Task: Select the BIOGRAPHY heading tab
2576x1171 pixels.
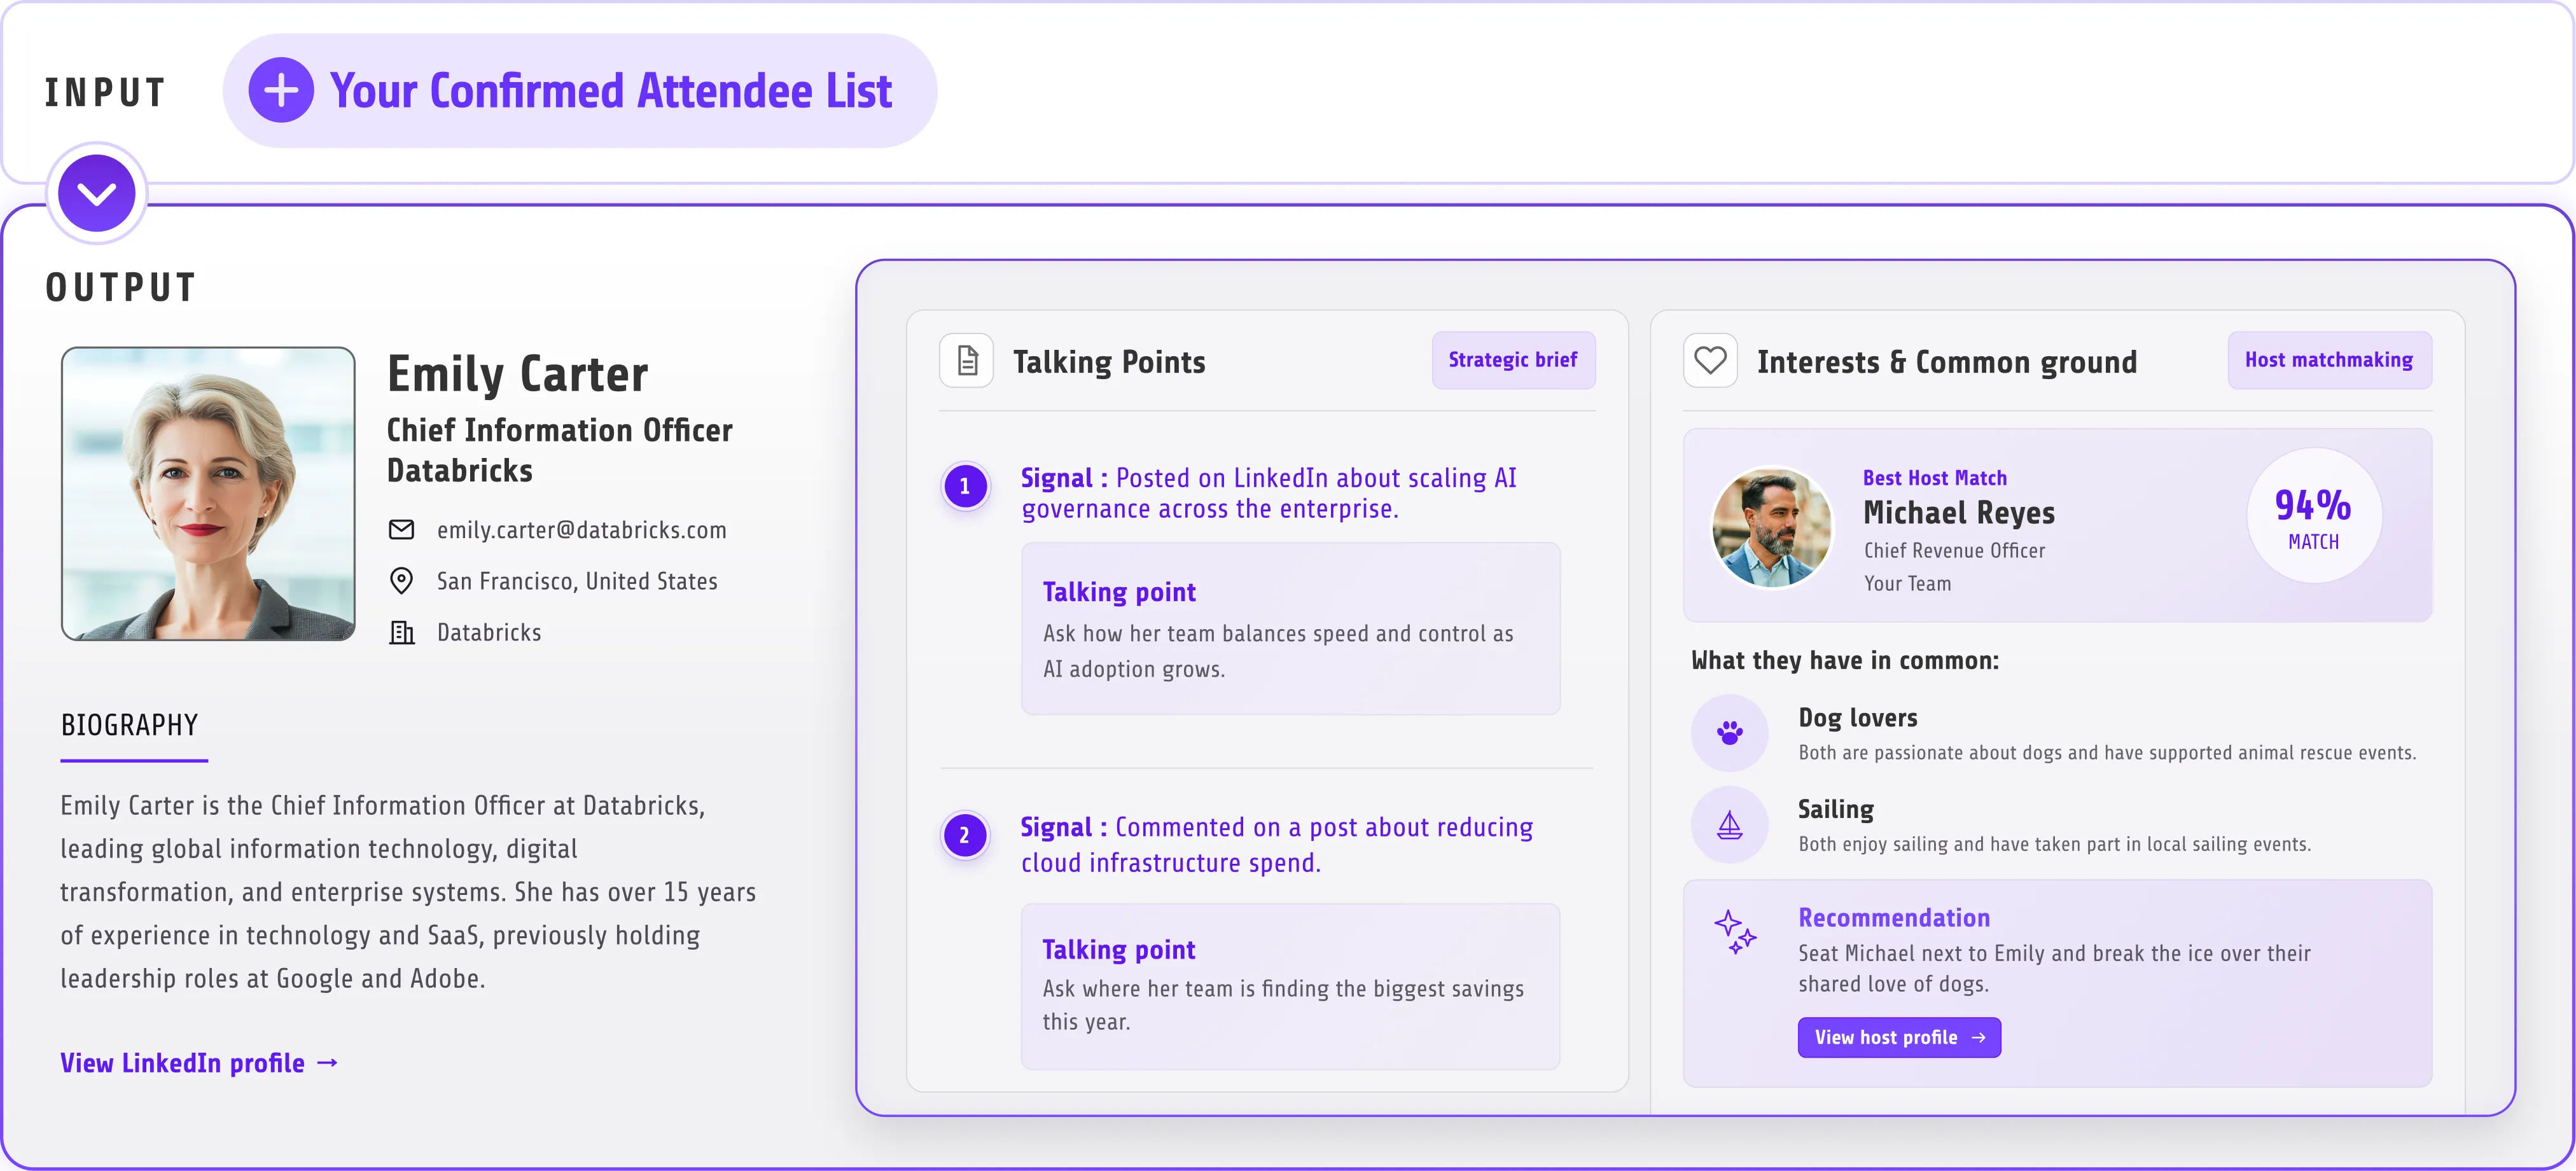Action: [130, 726]
